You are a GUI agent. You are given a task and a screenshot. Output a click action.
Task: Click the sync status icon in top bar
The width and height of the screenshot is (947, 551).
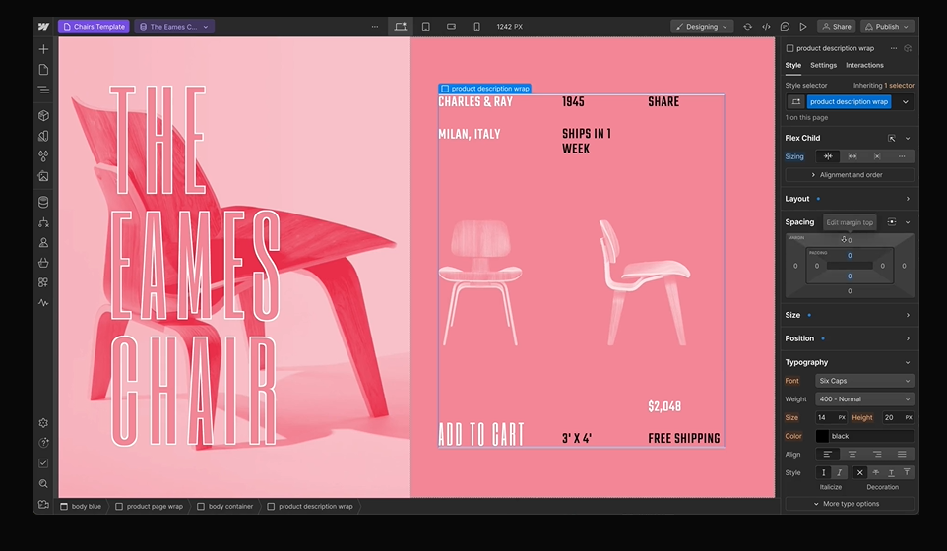[748, 27]
